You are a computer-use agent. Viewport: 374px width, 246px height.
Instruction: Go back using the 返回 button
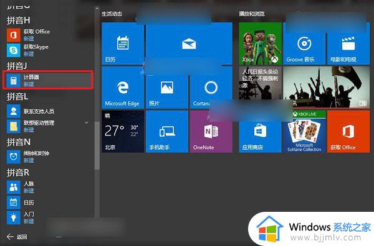17,237
